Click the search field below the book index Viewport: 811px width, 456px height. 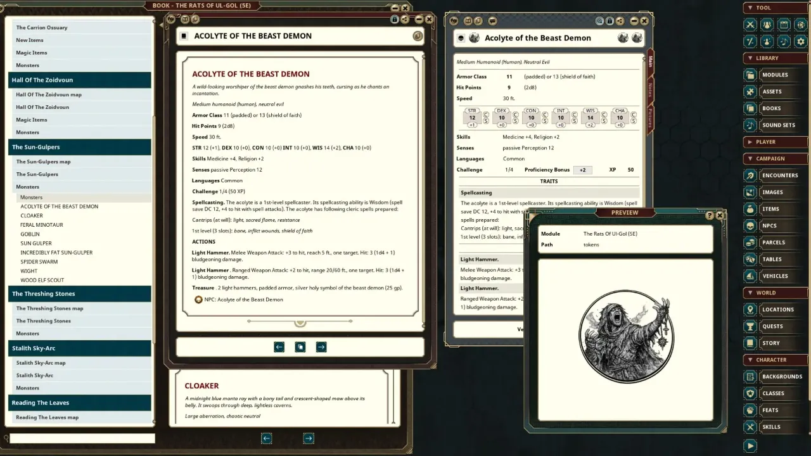(82, 438)
